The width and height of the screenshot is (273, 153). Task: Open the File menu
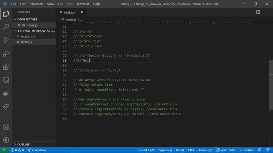13,4
